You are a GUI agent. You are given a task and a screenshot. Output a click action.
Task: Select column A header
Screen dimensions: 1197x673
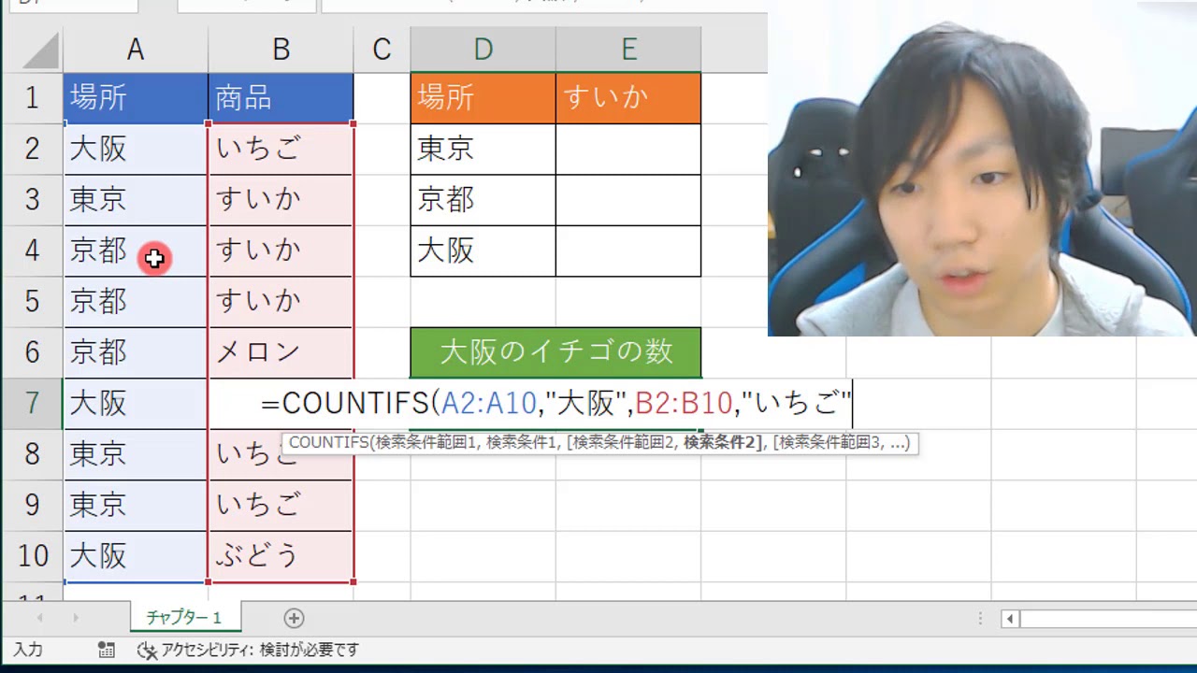(136, 50)
